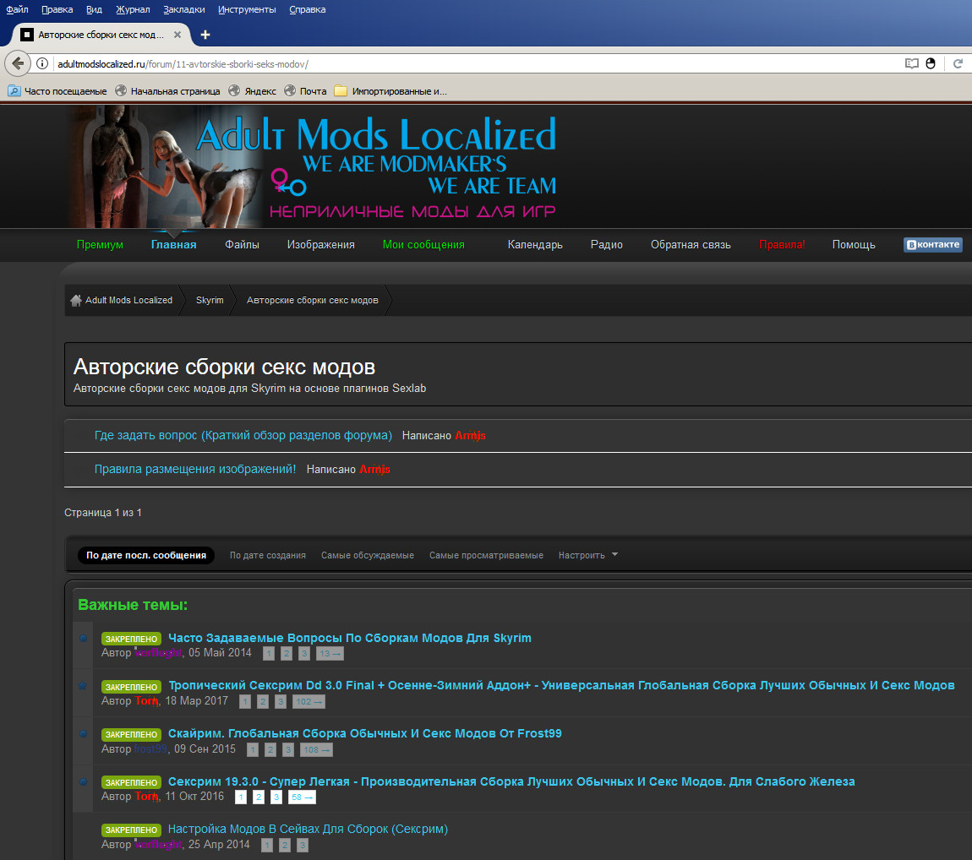Jump to page 13 of FAQ topic
This screenshot has height=860, width=972.
(330, 654)
